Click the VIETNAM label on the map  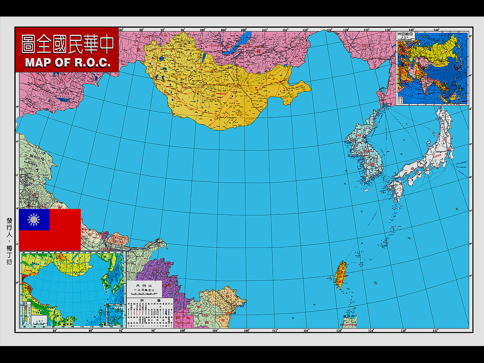pos(229,313)
